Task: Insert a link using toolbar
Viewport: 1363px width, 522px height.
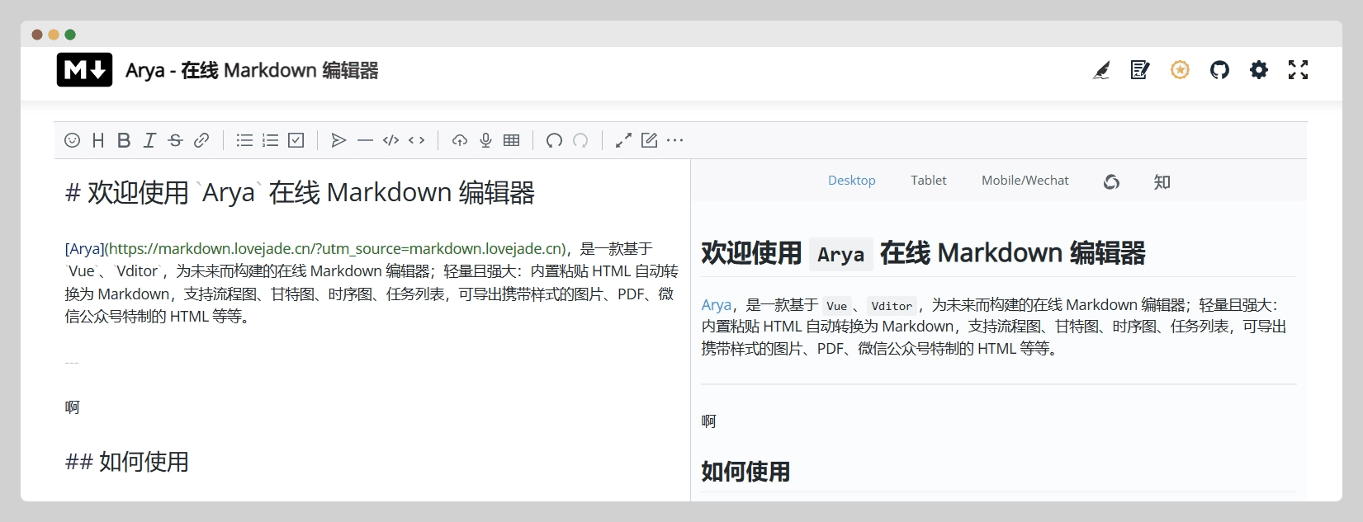Action: pos(201,140)
